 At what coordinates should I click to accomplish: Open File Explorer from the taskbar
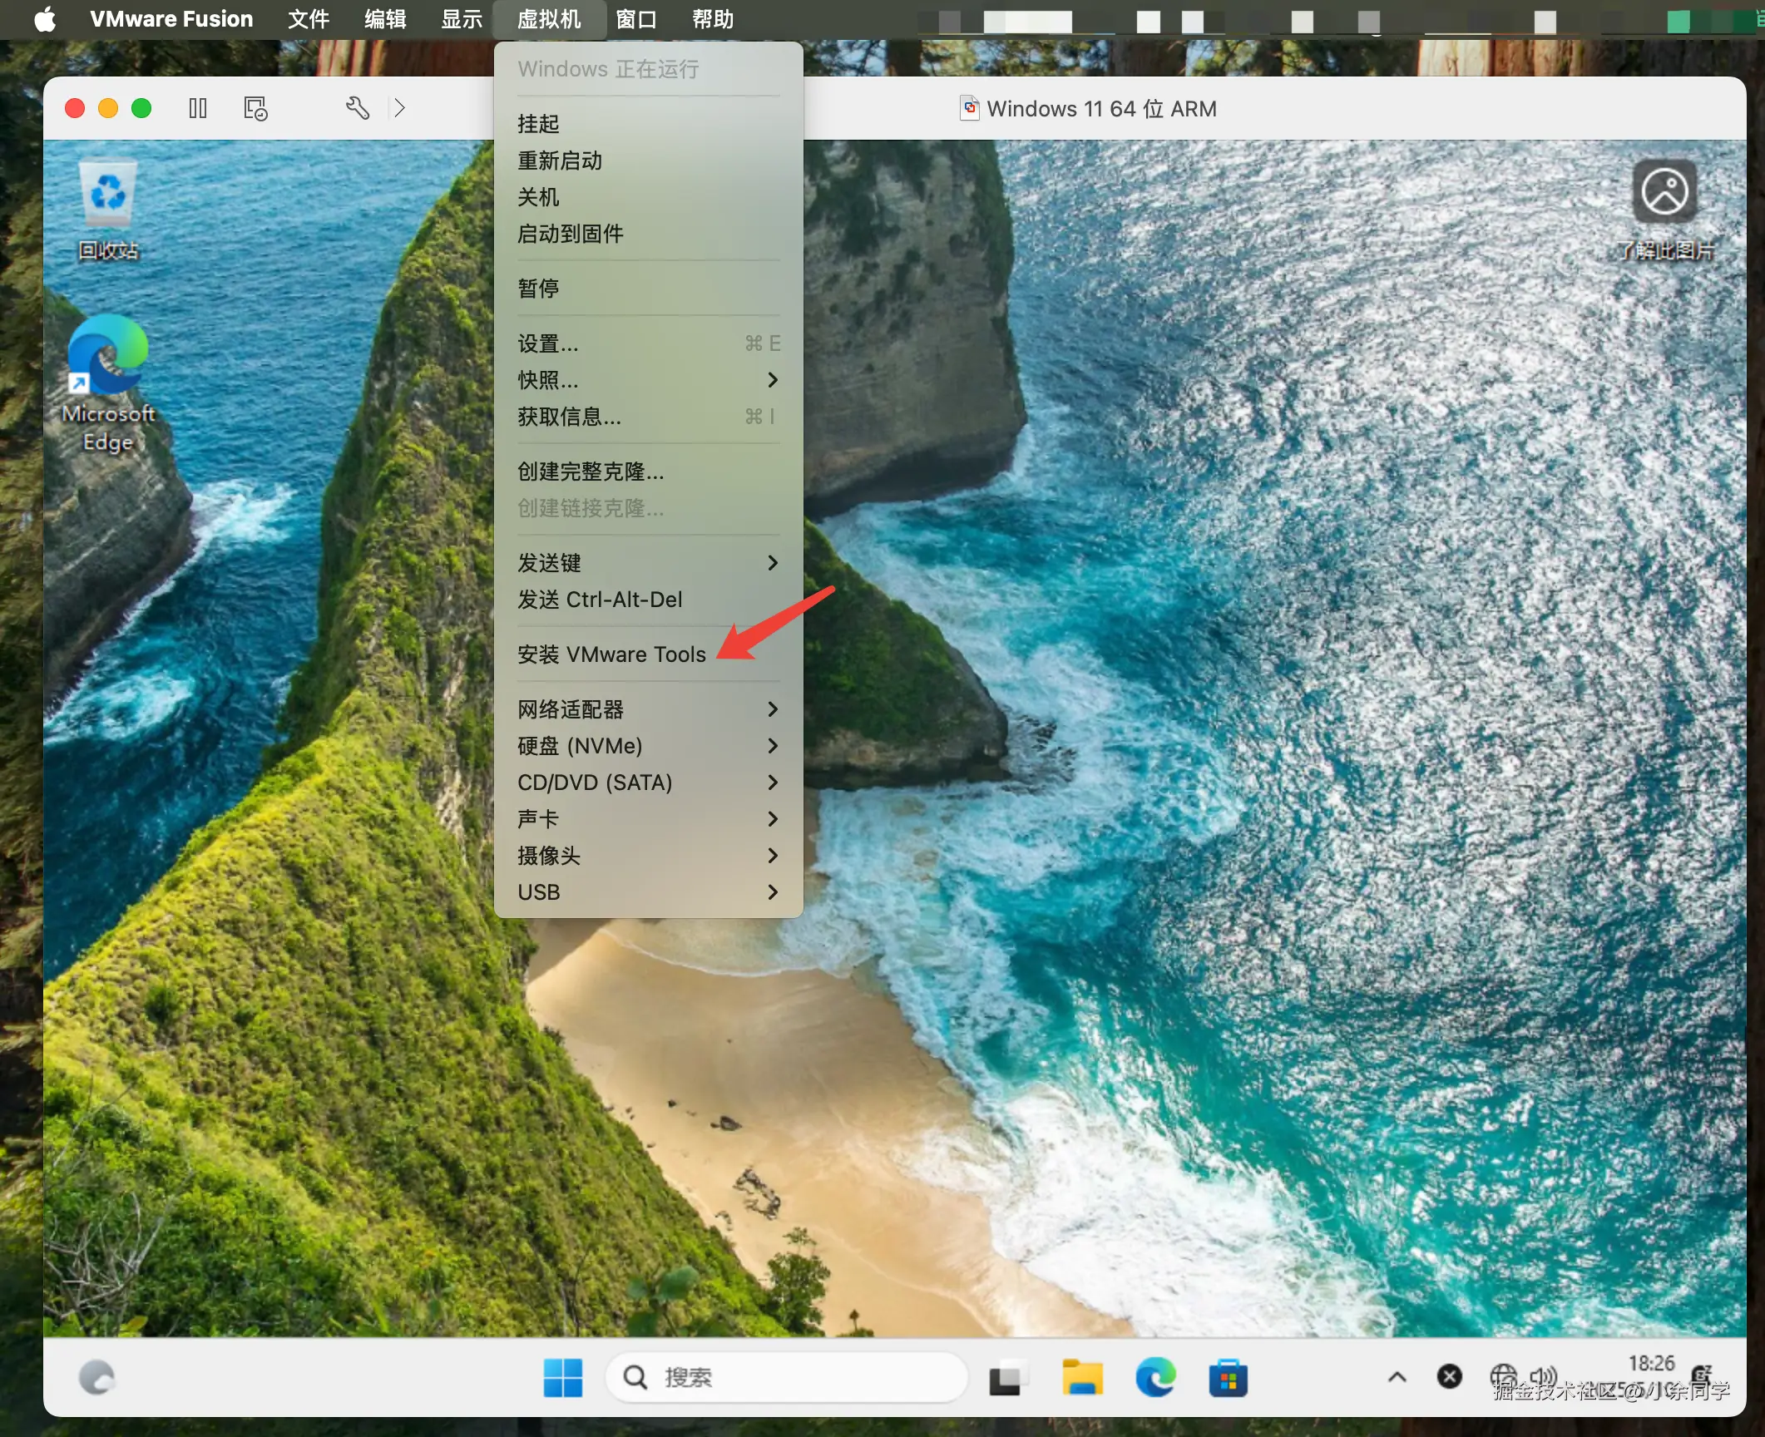tap(1082, 1378)
